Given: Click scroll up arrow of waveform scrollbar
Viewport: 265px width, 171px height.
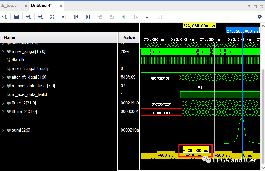Looking at the screenshot, I should 263,26.
